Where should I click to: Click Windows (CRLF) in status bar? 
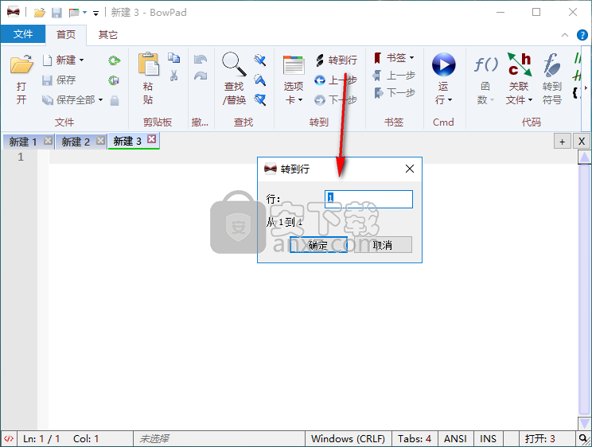point(348,439)
